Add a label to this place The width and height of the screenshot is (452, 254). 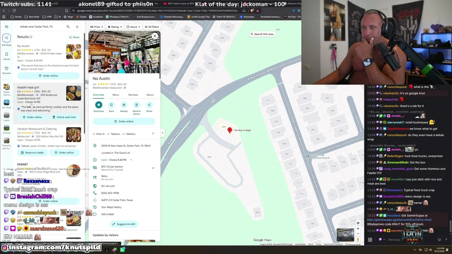(x=107, y=214)
